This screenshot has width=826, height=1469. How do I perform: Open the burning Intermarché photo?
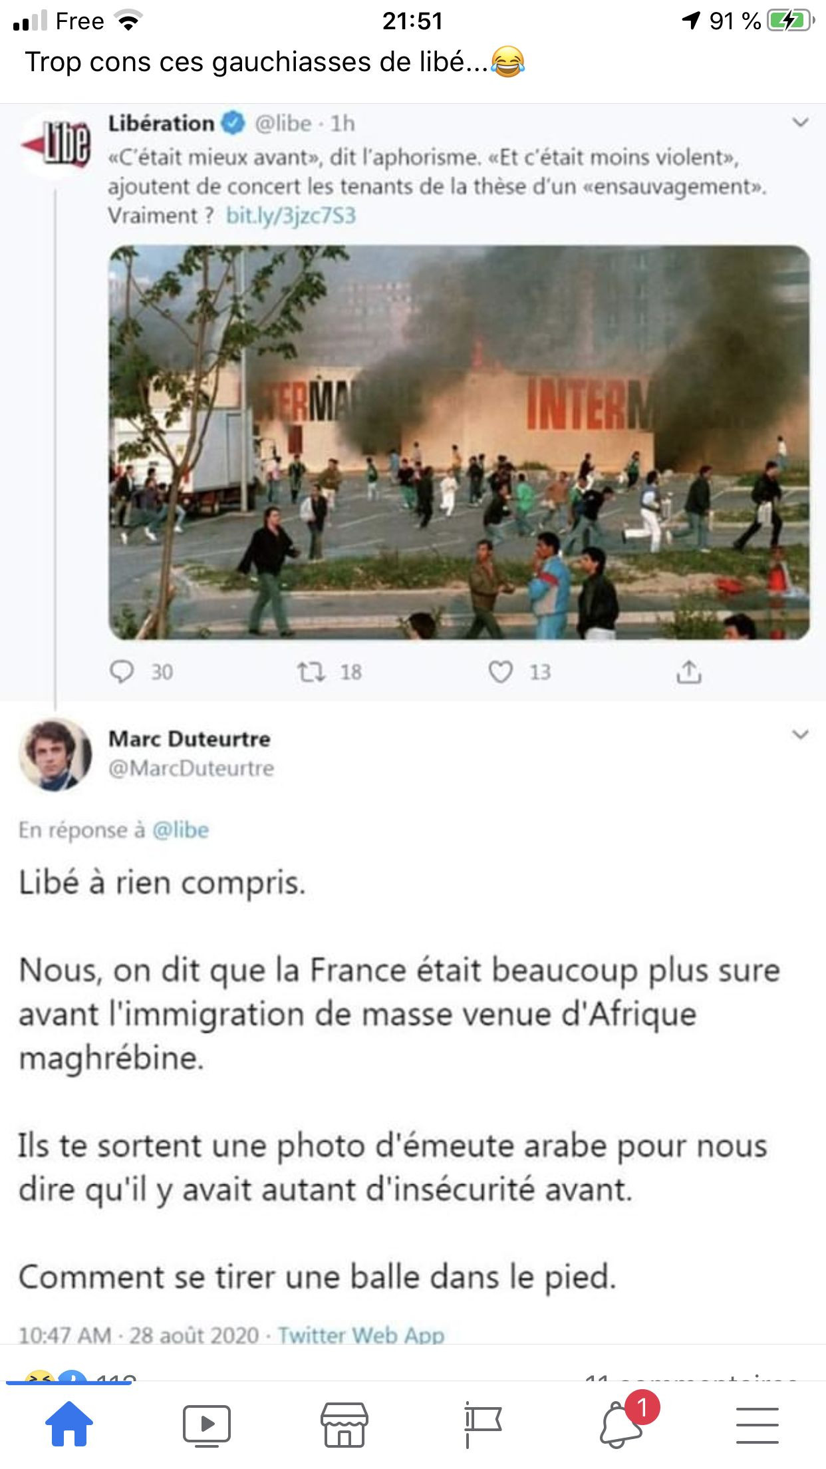tap(460, 442)
